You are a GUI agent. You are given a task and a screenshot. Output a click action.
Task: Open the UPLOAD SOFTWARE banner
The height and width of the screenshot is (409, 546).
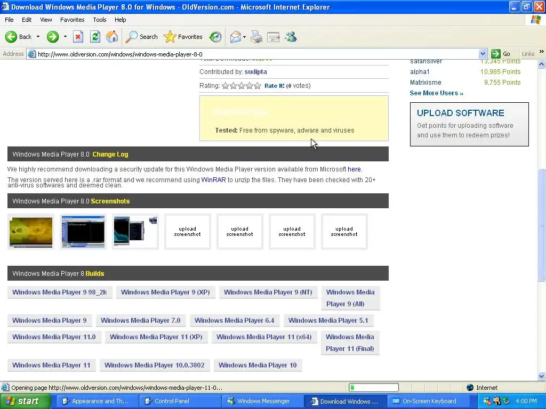click(469, 124)
